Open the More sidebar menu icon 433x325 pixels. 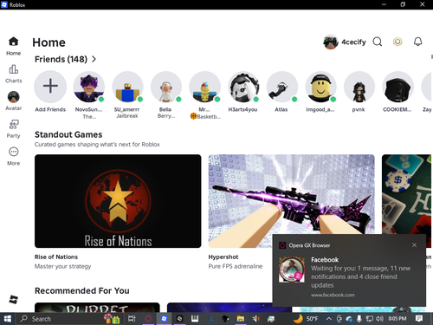tap(14, 152)
